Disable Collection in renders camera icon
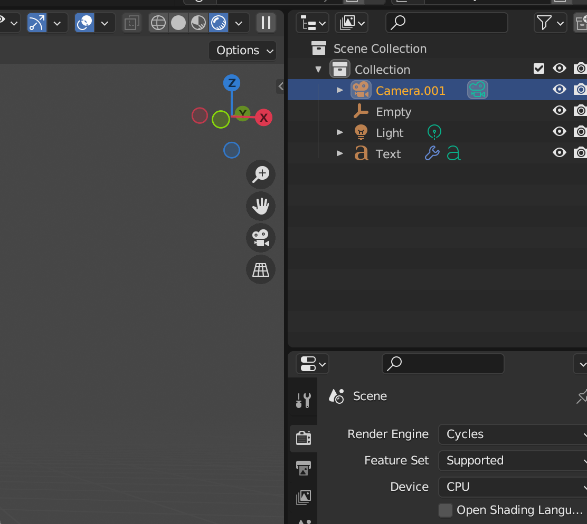Image resolution: width=587 pixels, height=524 pixels. click(580, 69)
